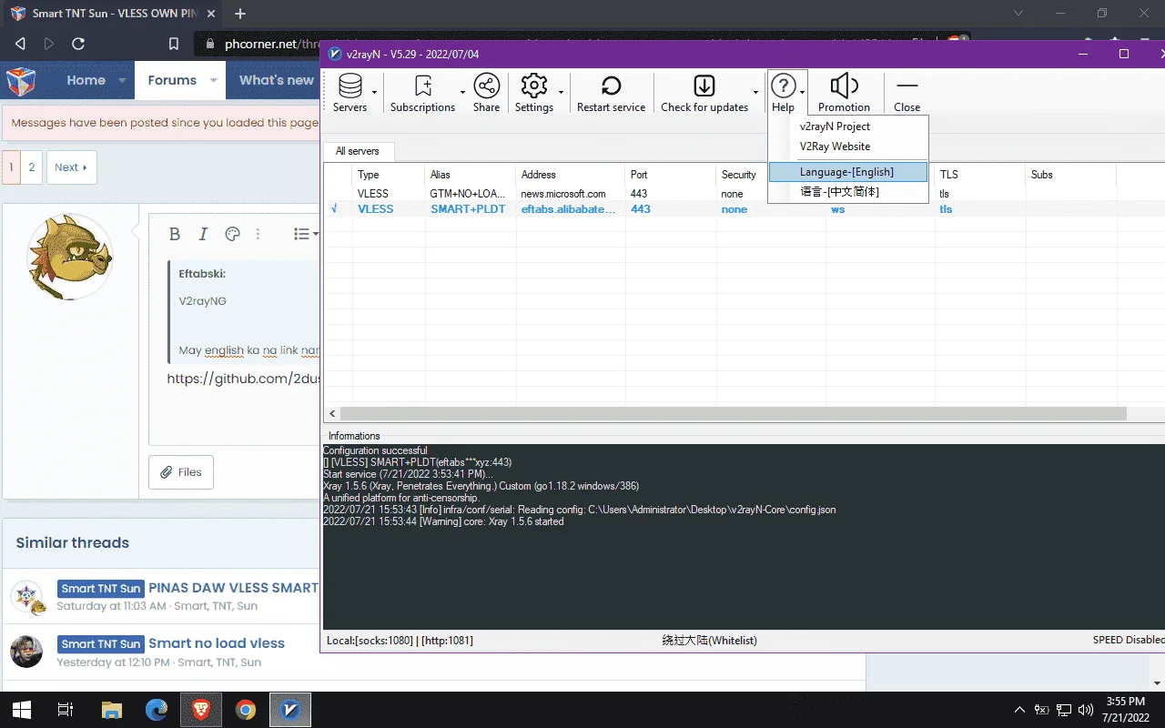1165x728 pixels.
Task: Open the Home tab in forum navigation
Action: coord(86,80)
